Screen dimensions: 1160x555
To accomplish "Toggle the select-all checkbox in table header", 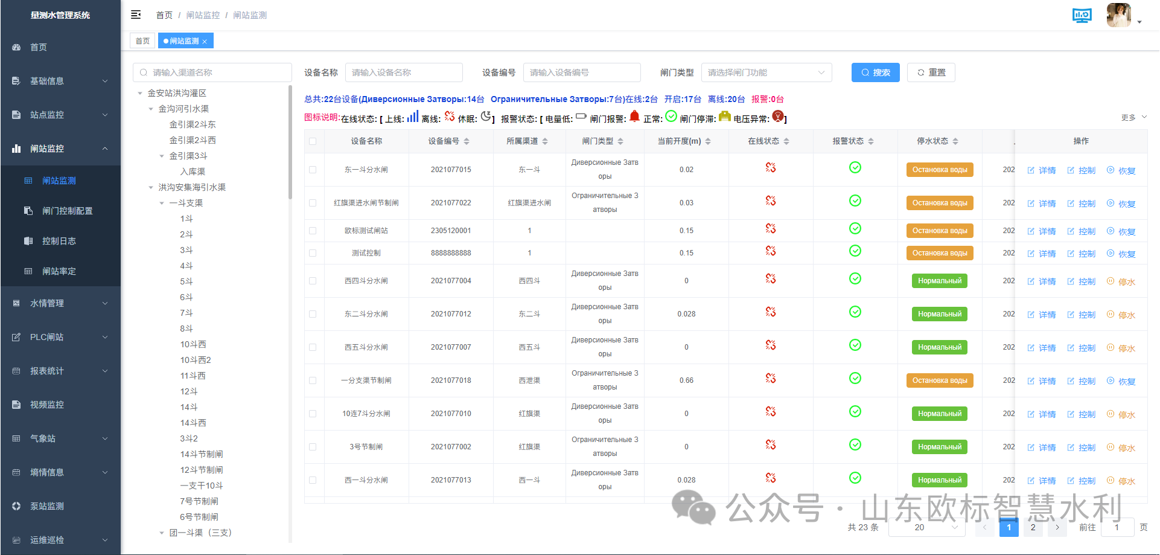I will (313, 141).
